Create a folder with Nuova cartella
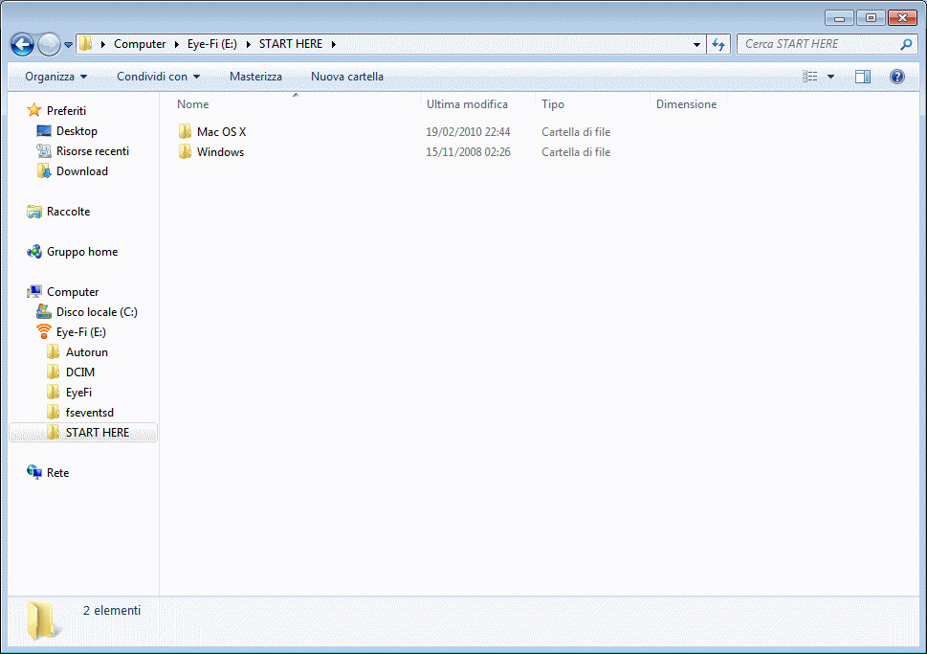 [x=347, y=77]
